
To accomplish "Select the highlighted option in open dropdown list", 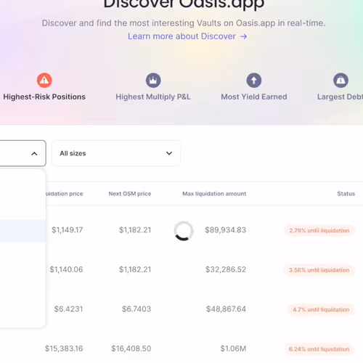I will pyautogui.click(x=23, y=231).
